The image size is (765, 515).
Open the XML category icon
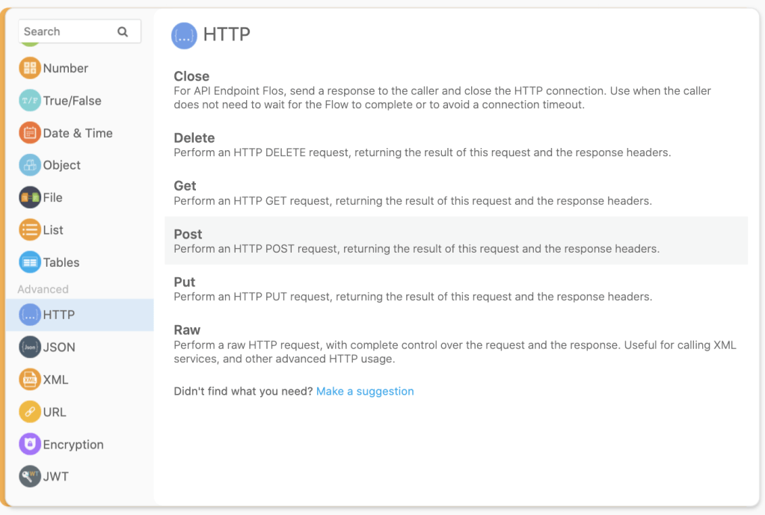coord(30,380)
